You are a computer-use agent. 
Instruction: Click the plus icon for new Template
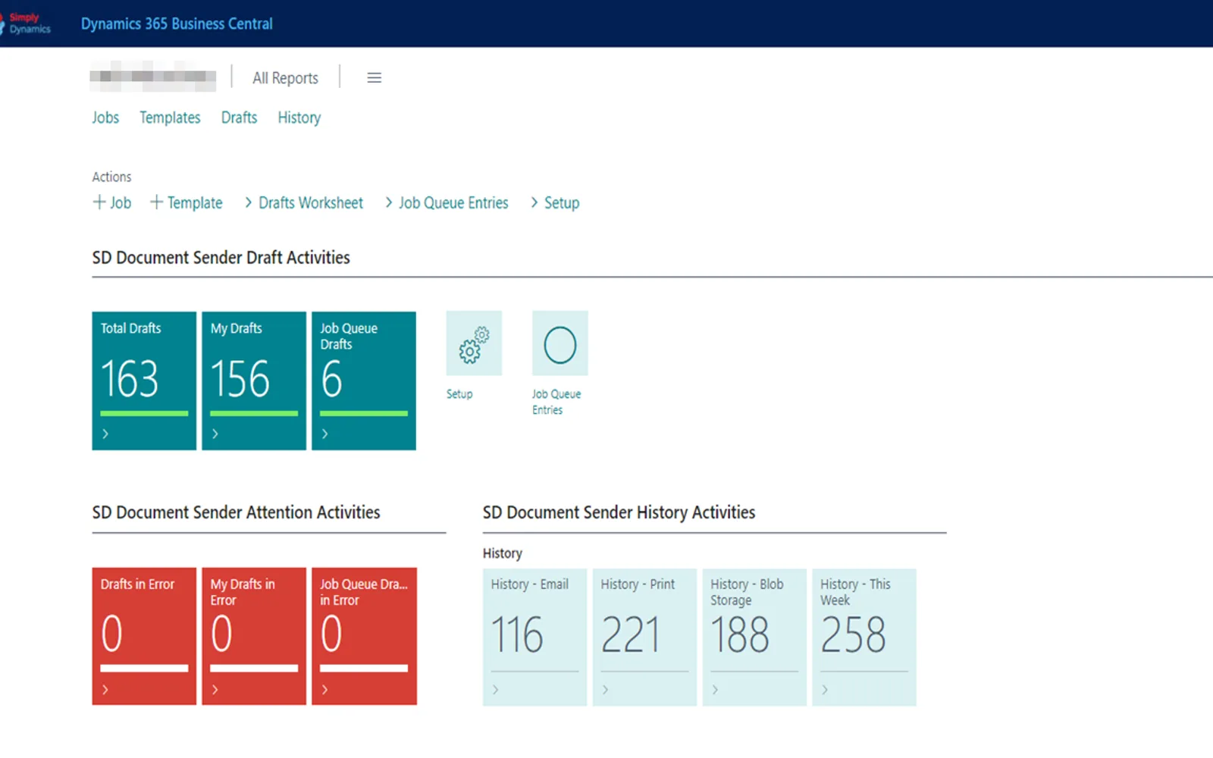pyautogui.click(x=156, y=202)
